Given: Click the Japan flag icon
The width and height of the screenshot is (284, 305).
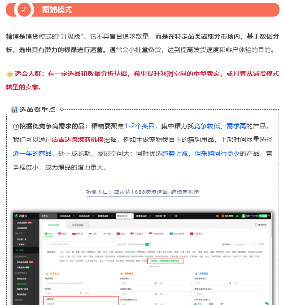Looking at the screenshot, I should pos(90,234).
